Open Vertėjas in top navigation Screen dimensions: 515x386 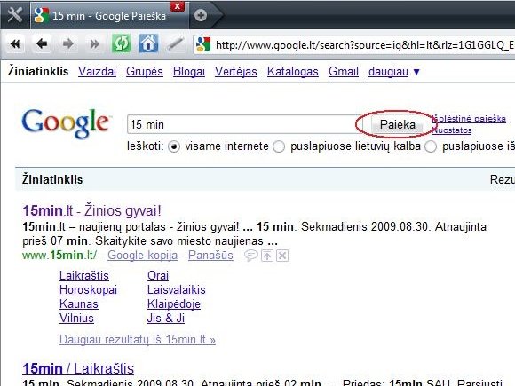pos(236,72)
